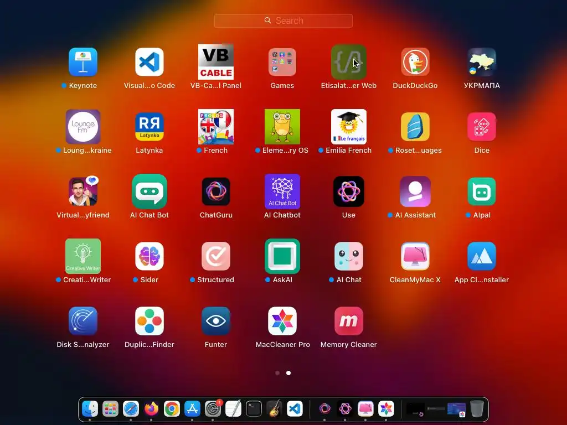Image resolution: width=567 pixels, height=425 pixels.
Task: Launch CleanMyMac X from grid
Action: 415,256
